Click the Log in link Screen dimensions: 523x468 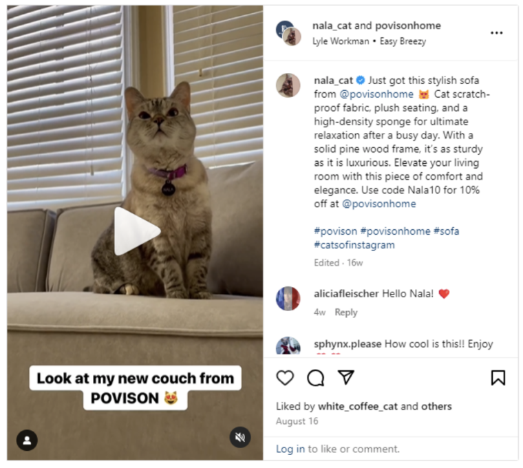tap(290, 449)
